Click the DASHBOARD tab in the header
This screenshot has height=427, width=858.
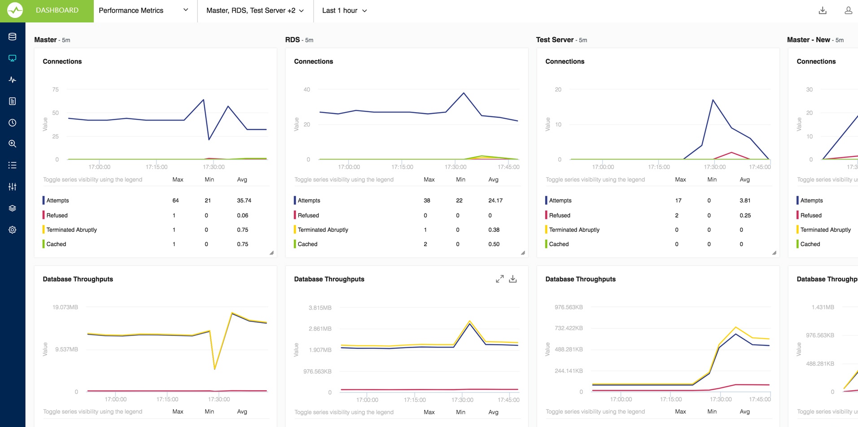57,10
